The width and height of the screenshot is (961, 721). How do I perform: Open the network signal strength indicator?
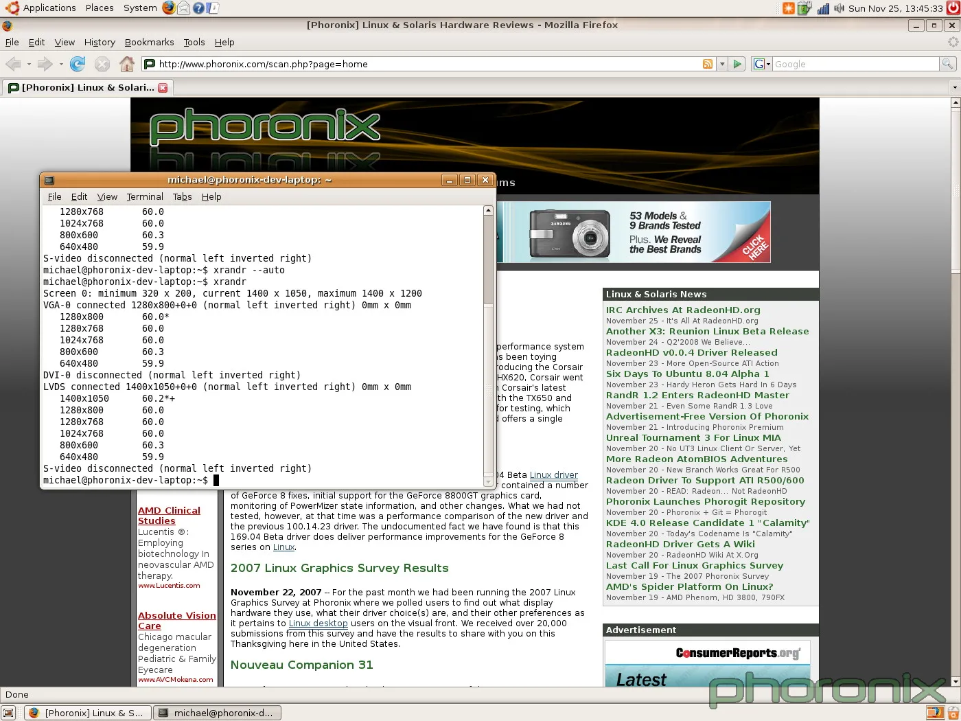point(823,8)
